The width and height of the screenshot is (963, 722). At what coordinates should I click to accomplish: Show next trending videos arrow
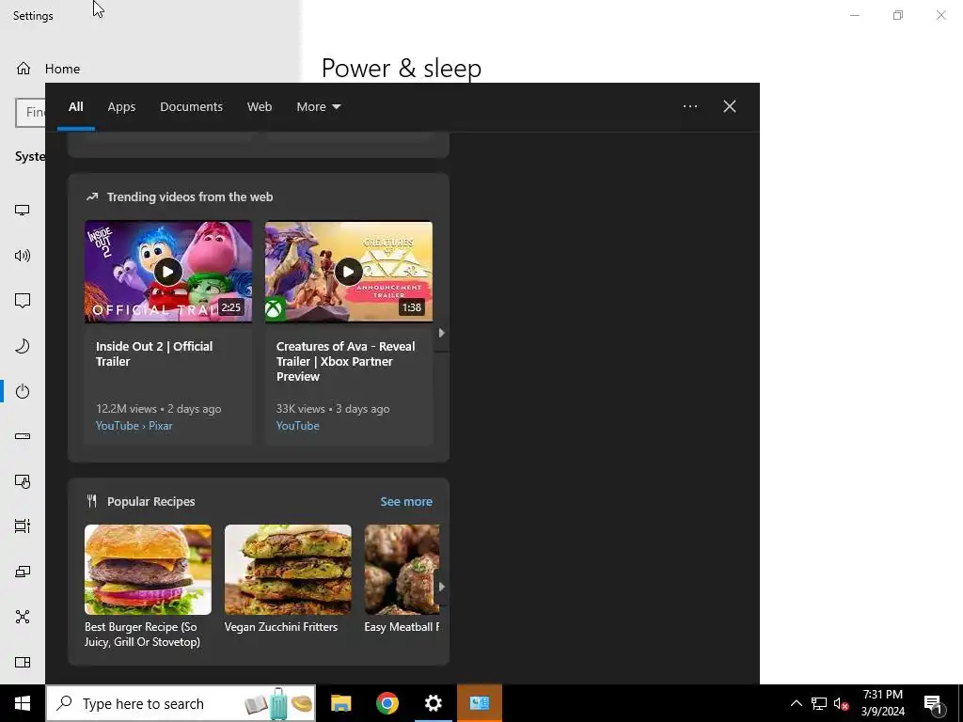point(442,333)
